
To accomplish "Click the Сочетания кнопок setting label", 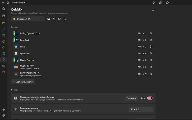I will point(29,108).
